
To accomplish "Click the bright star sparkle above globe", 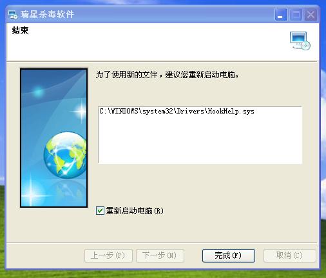I will tap(81, 111).
